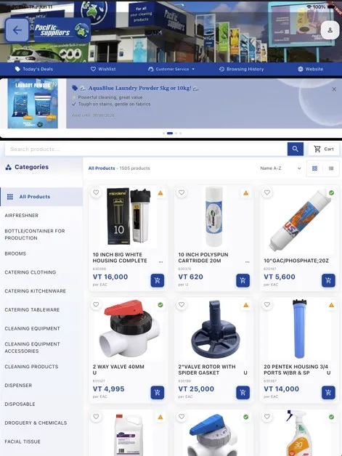The height and width of the screenshot is (456, 342).
Task: Click in-stock checkmark on 2 Way Valve
Action: click(x=160, y=305)
